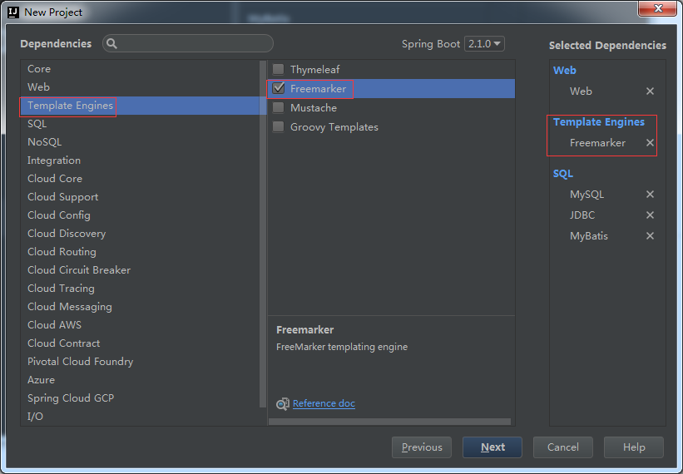This screenshot has height=474, width=683.
Task: Remove MyBatis from selected dependencies
Action: coord(650,236)
